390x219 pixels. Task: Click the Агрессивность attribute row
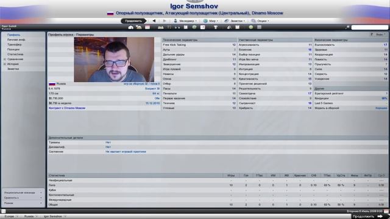[x=275, y=44]
